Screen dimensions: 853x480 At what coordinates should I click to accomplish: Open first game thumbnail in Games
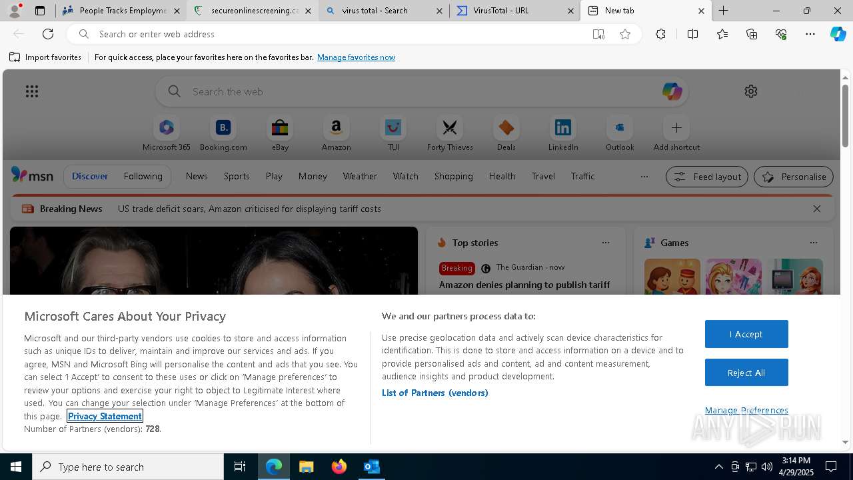(x=672, y=277)
